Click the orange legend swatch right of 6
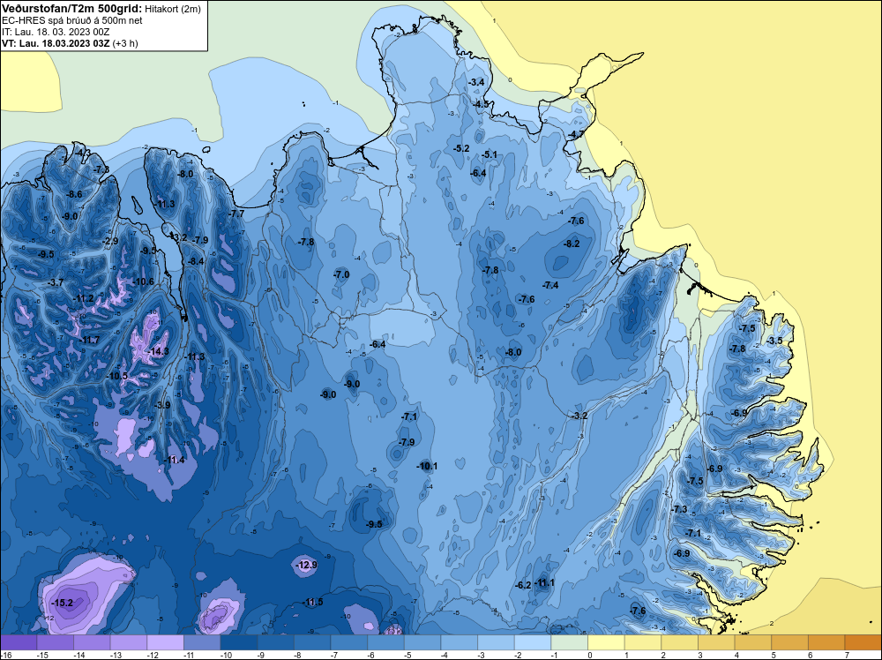Screen dimensions: 882x660 [827, 642]
